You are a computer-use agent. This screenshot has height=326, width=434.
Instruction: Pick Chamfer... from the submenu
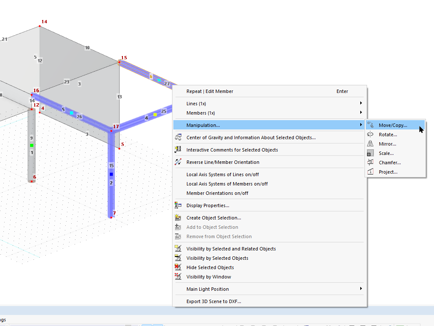point(395,163)
